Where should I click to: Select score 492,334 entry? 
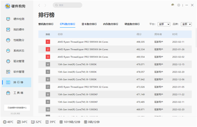point(141,49)
